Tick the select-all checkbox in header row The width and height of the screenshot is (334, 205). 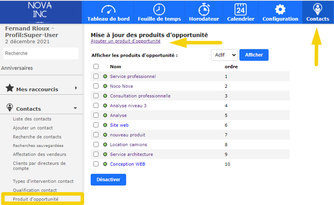coord(96,67)
